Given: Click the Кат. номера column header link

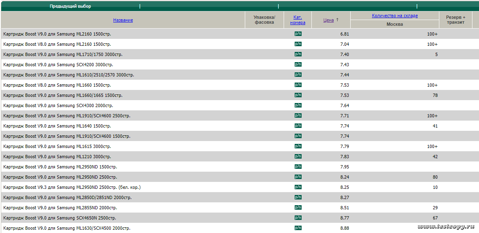Looking at the screenshot, I should point(298,20).
